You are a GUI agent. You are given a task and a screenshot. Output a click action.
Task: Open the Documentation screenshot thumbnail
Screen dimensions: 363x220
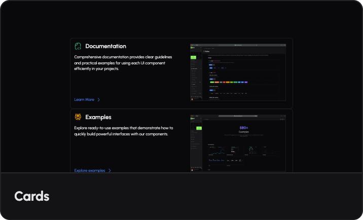click(238, 71)
